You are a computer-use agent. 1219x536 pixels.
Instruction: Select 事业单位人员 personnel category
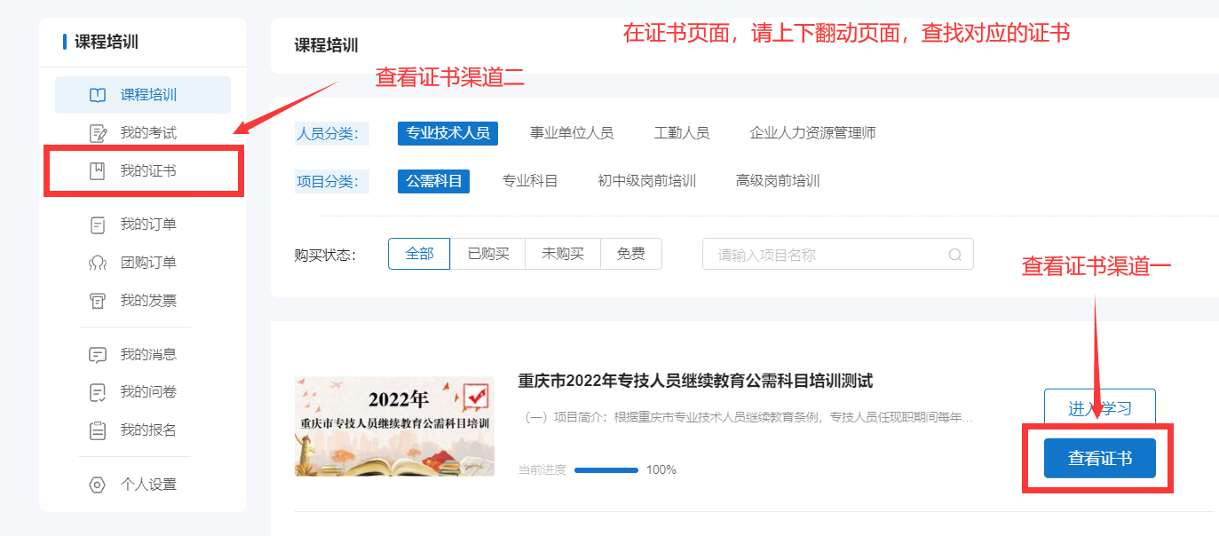[x=572, y=133]
